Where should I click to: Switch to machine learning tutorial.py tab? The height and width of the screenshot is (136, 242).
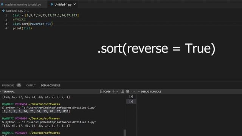(23, 5)
